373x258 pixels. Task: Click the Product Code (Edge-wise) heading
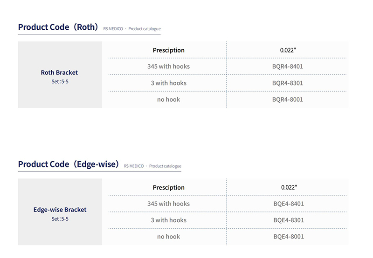click(x=69, y=164)
